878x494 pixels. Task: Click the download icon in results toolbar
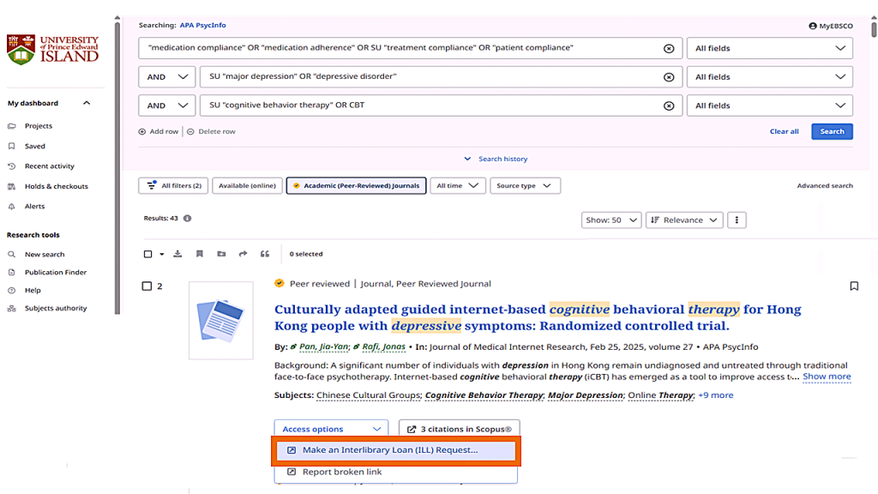[178, 254]
